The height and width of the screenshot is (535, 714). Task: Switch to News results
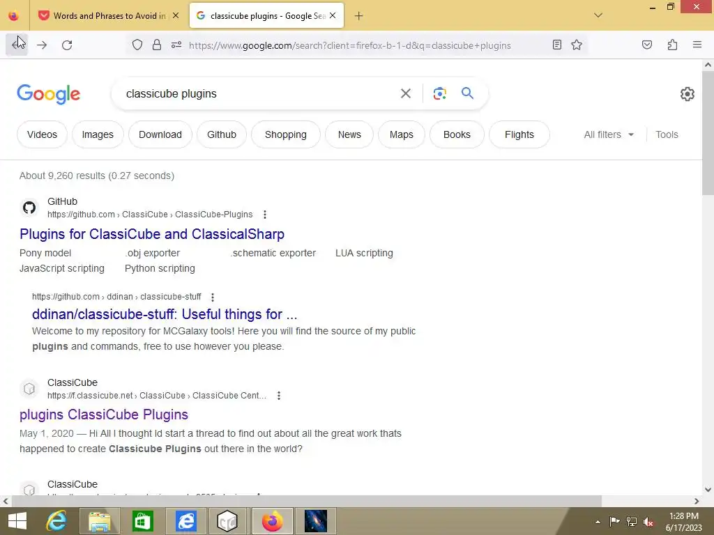pos(349,134)
